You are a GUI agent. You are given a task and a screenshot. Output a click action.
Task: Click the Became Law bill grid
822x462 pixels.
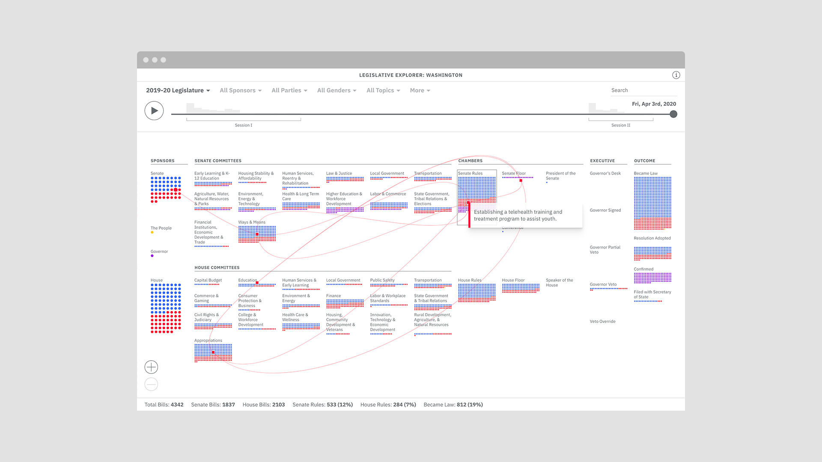pos(652,203)
